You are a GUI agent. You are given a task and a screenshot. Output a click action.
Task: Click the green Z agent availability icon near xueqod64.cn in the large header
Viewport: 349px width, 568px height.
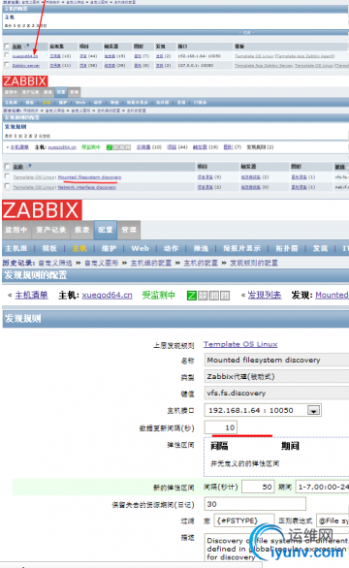click(x=191, y=296)
